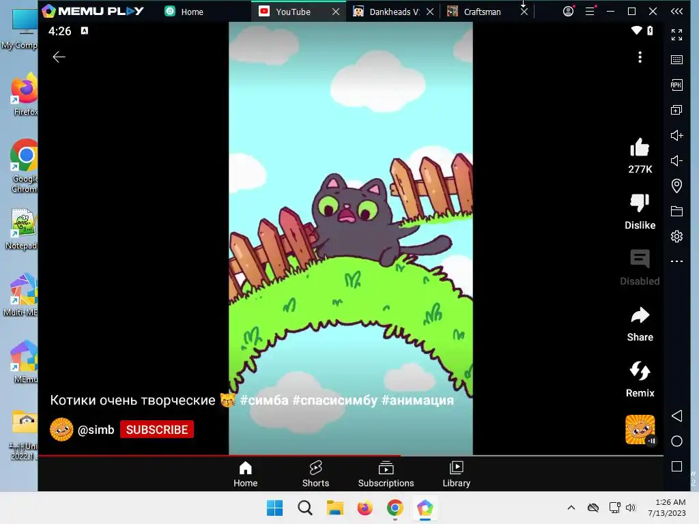Select the Notepad++ desktop shortcut
This screenshot has width=699, height=524.
(x=21, y=229)
